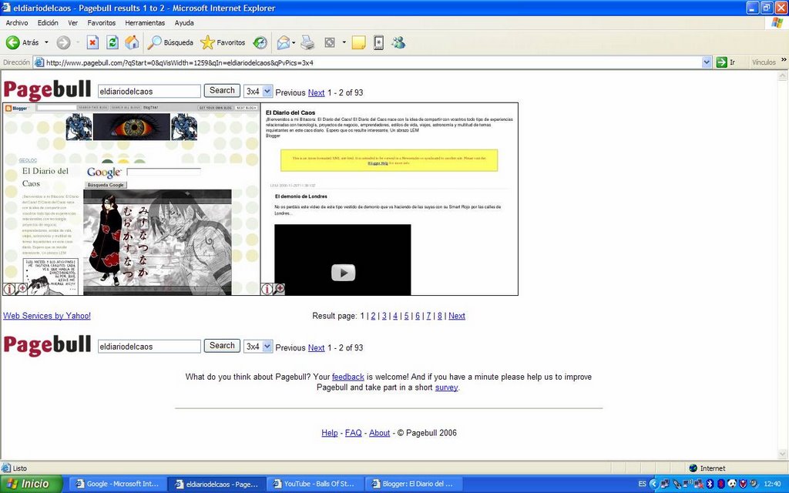789x493 pixels.
Task: Open the Panda antivirus tray icon
Action: coord(732,484)
